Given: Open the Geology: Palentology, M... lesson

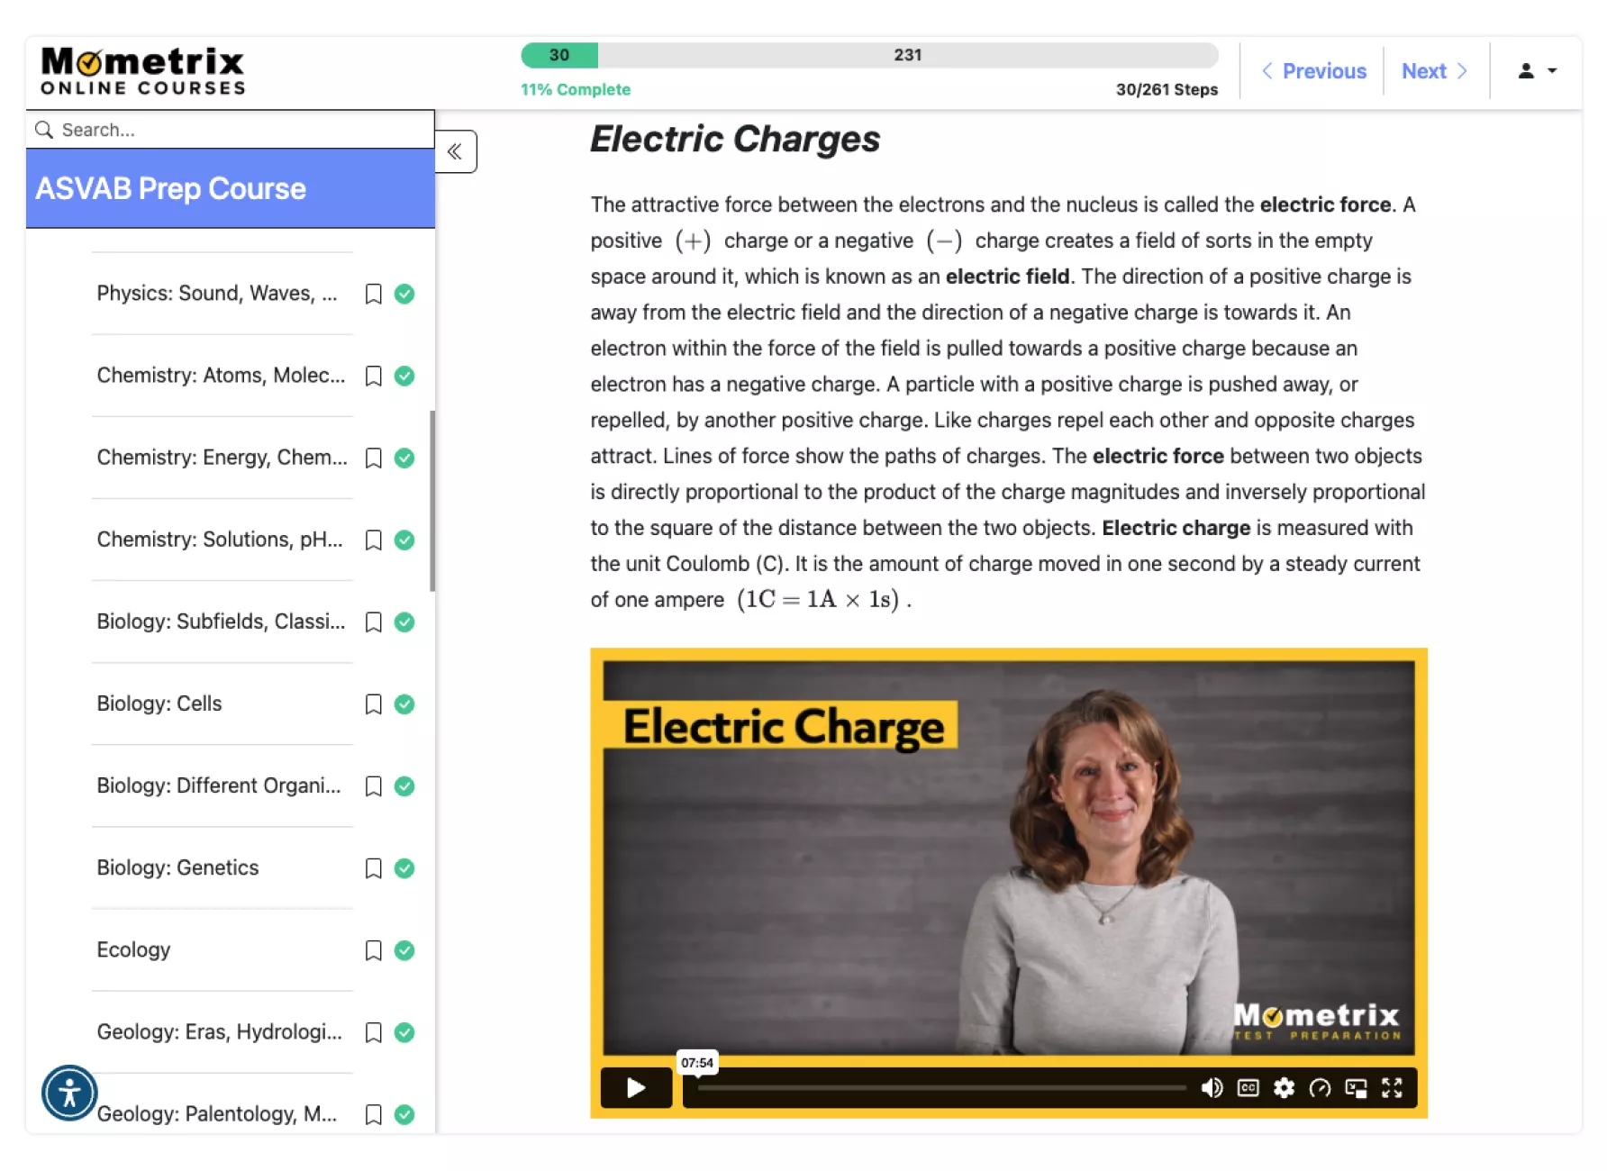Looking at the screenshot, I should (x=217, y=1114).
